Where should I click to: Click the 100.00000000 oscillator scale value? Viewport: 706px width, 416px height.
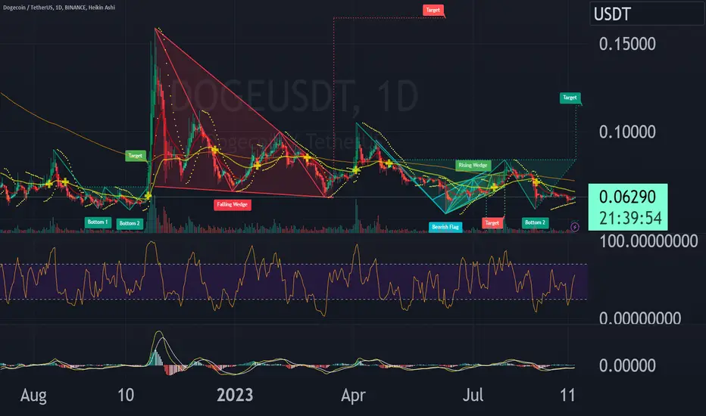[x=649, y=241]
